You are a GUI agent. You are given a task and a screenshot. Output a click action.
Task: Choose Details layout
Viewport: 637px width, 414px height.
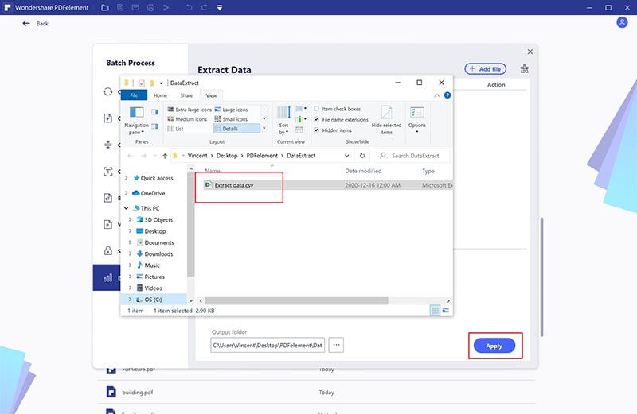236,129
